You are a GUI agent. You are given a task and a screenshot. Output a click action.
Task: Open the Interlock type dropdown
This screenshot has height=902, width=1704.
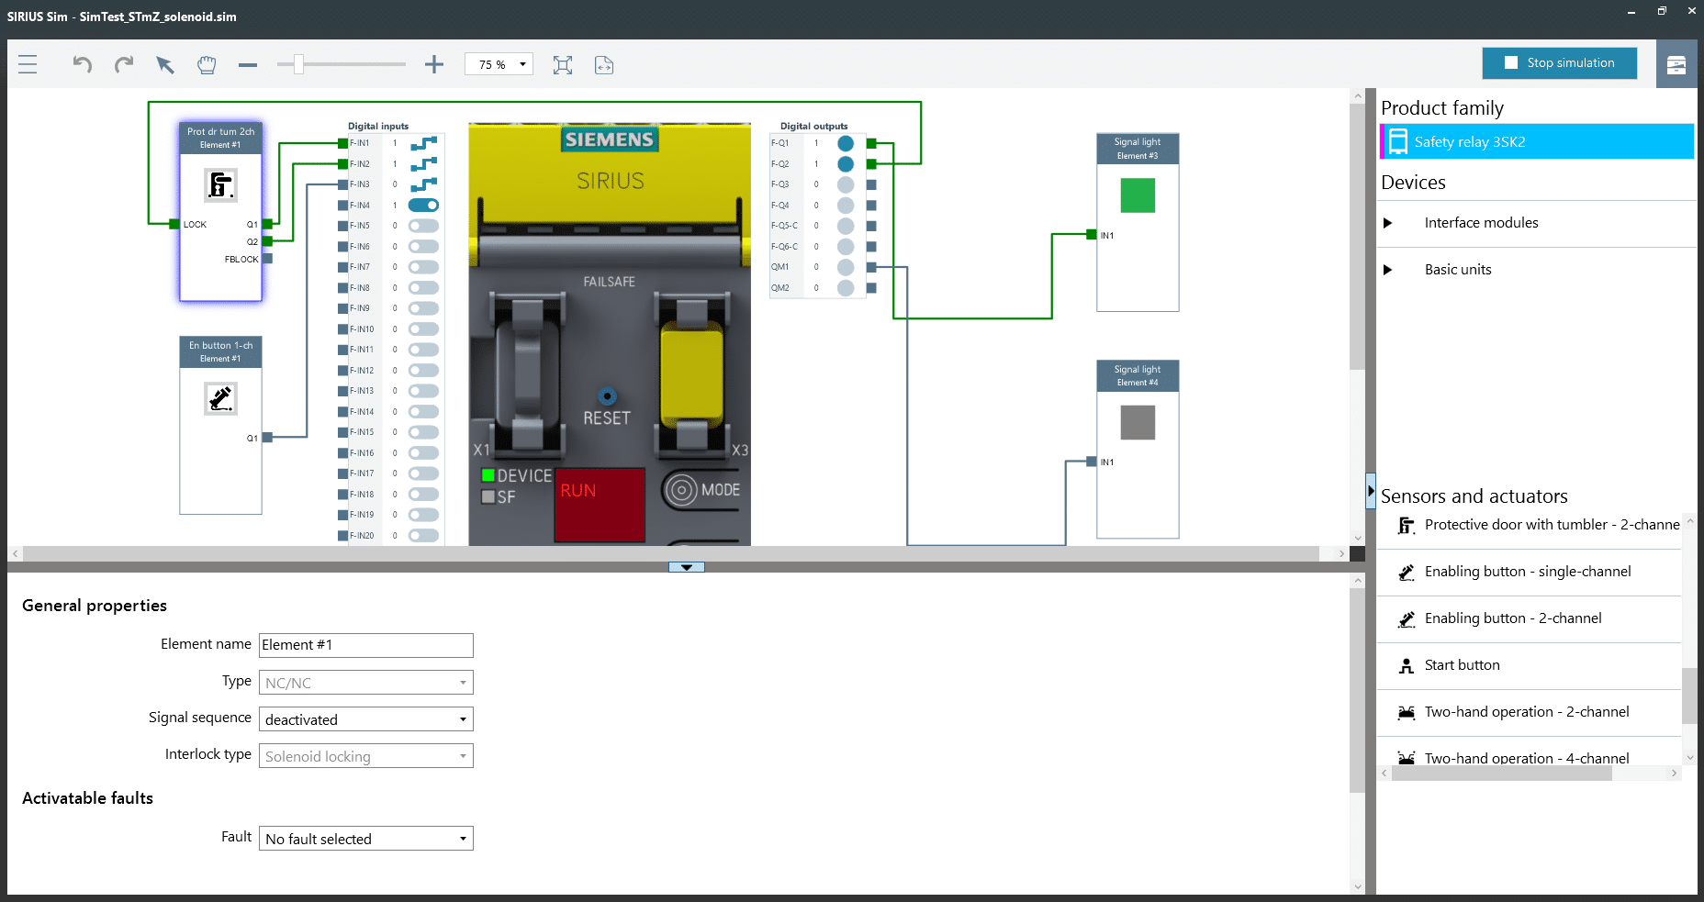[365, 756]
